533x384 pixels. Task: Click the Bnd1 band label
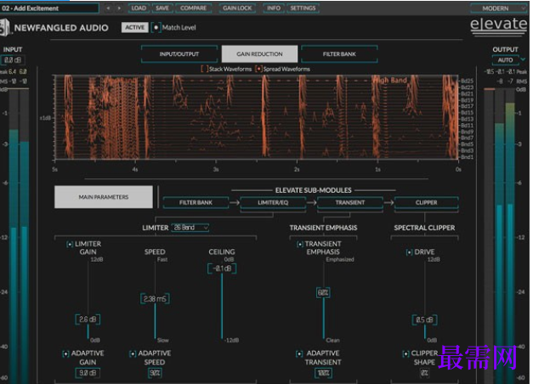click(x=467, y=157)
